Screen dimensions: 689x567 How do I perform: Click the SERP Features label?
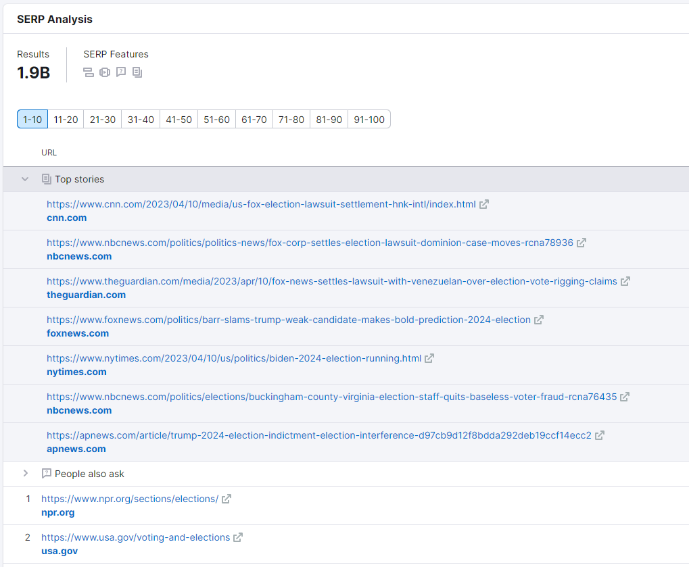[x=116, y=54]
